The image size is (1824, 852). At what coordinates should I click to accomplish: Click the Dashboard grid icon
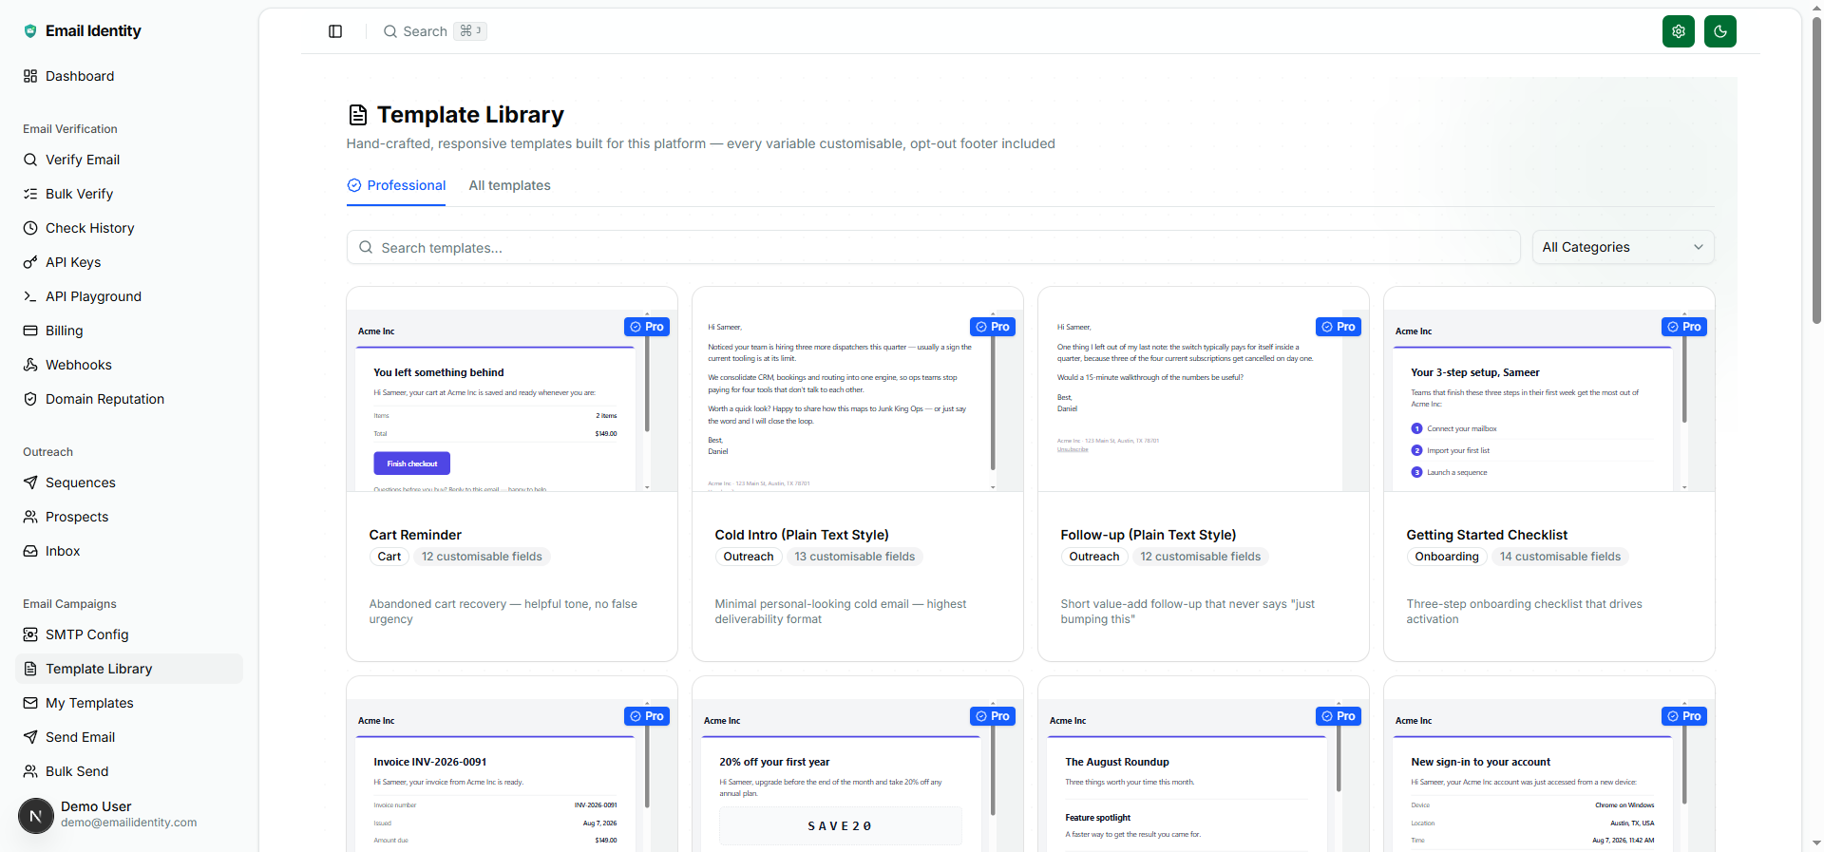click(30, 76)
